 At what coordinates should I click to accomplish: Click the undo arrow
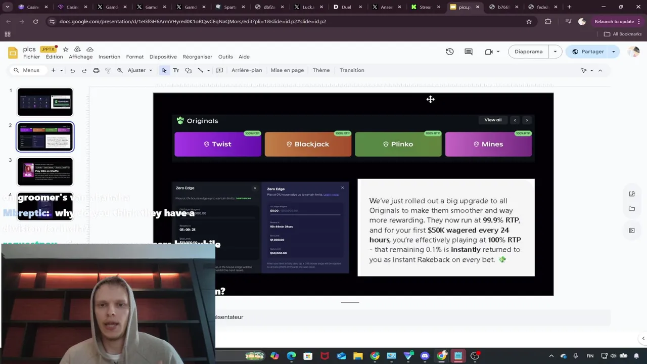click(72, 70)
